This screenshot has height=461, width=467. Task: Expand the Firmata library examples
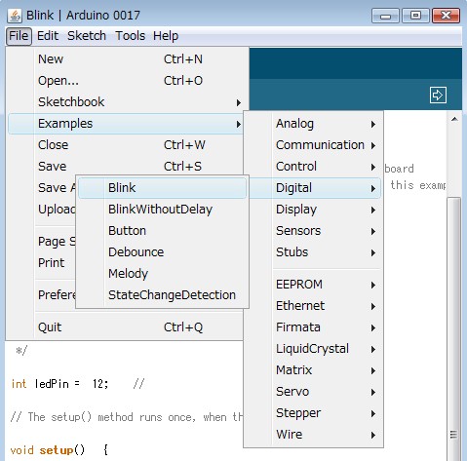tap(313, 327)
